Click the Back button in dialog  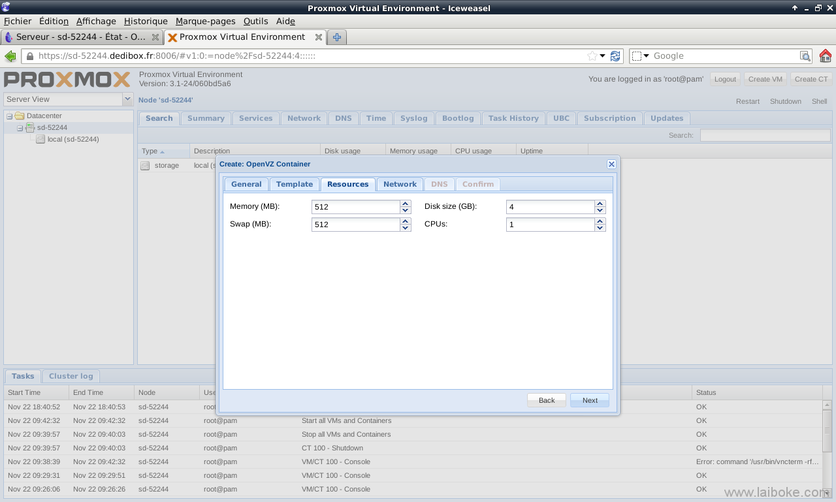[547, 400]
